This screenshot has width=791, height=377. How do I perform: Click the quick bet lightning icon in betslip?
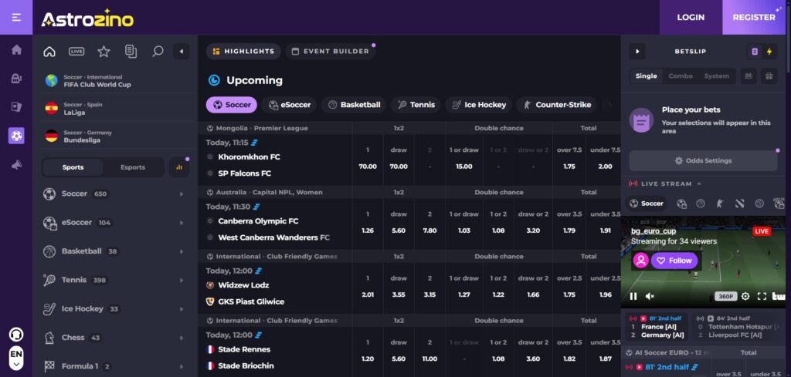coord(769,52)
